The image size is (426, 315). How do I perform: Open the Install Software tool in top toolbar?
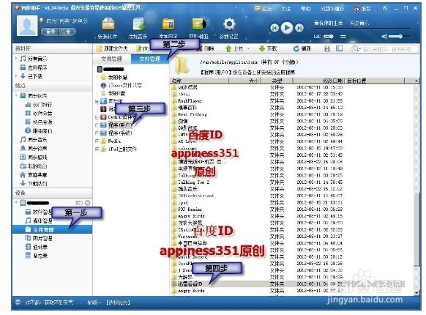(x=108, y=28)
